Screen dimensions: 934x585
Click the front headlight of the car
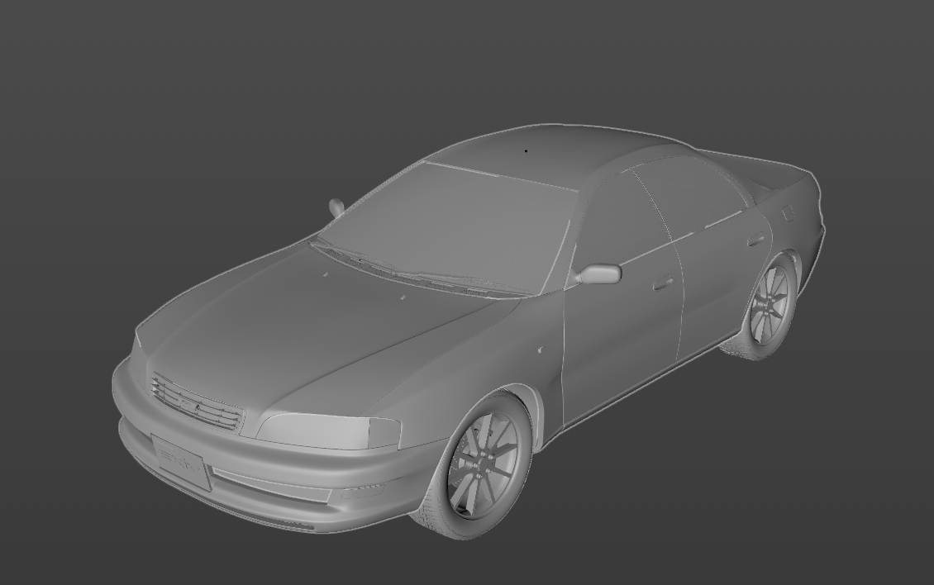pos(330,431)
